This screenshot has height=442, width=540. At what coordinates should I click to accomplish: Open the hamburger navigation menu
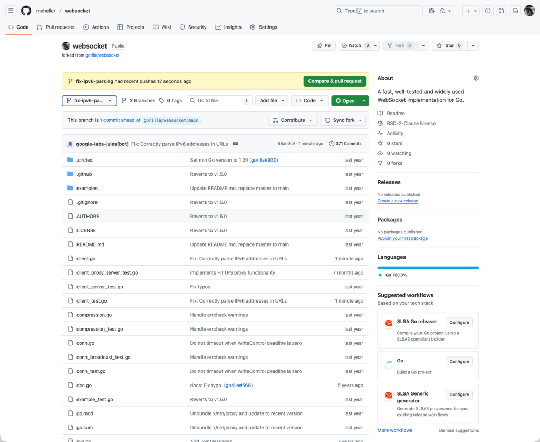[11, 11]
